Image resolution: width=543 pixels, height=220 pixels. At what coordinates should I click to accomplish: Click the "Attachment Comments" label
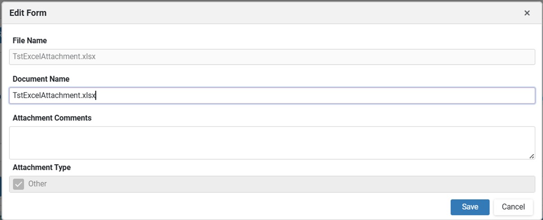pos(52,118)
